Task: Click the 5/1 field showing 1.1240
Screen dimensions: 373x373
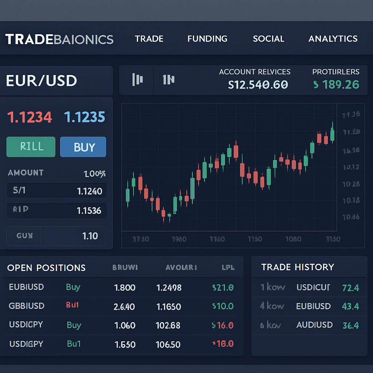Action: tap(56, 191)
